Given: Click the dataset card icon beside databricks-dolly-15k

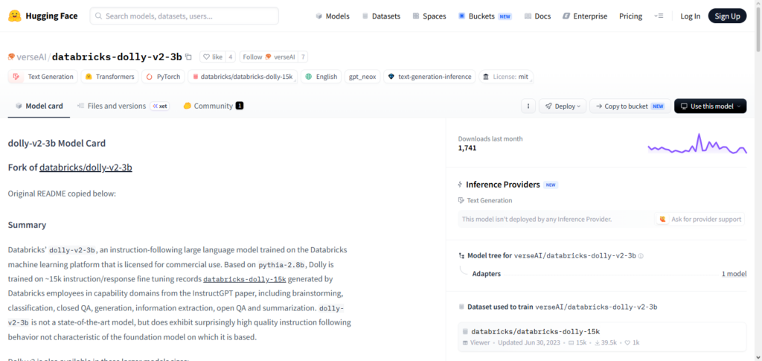Looking at the screenshot, I should 465,331.
